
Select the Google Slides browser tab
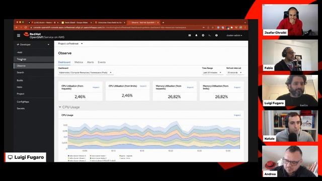[76, 23]
